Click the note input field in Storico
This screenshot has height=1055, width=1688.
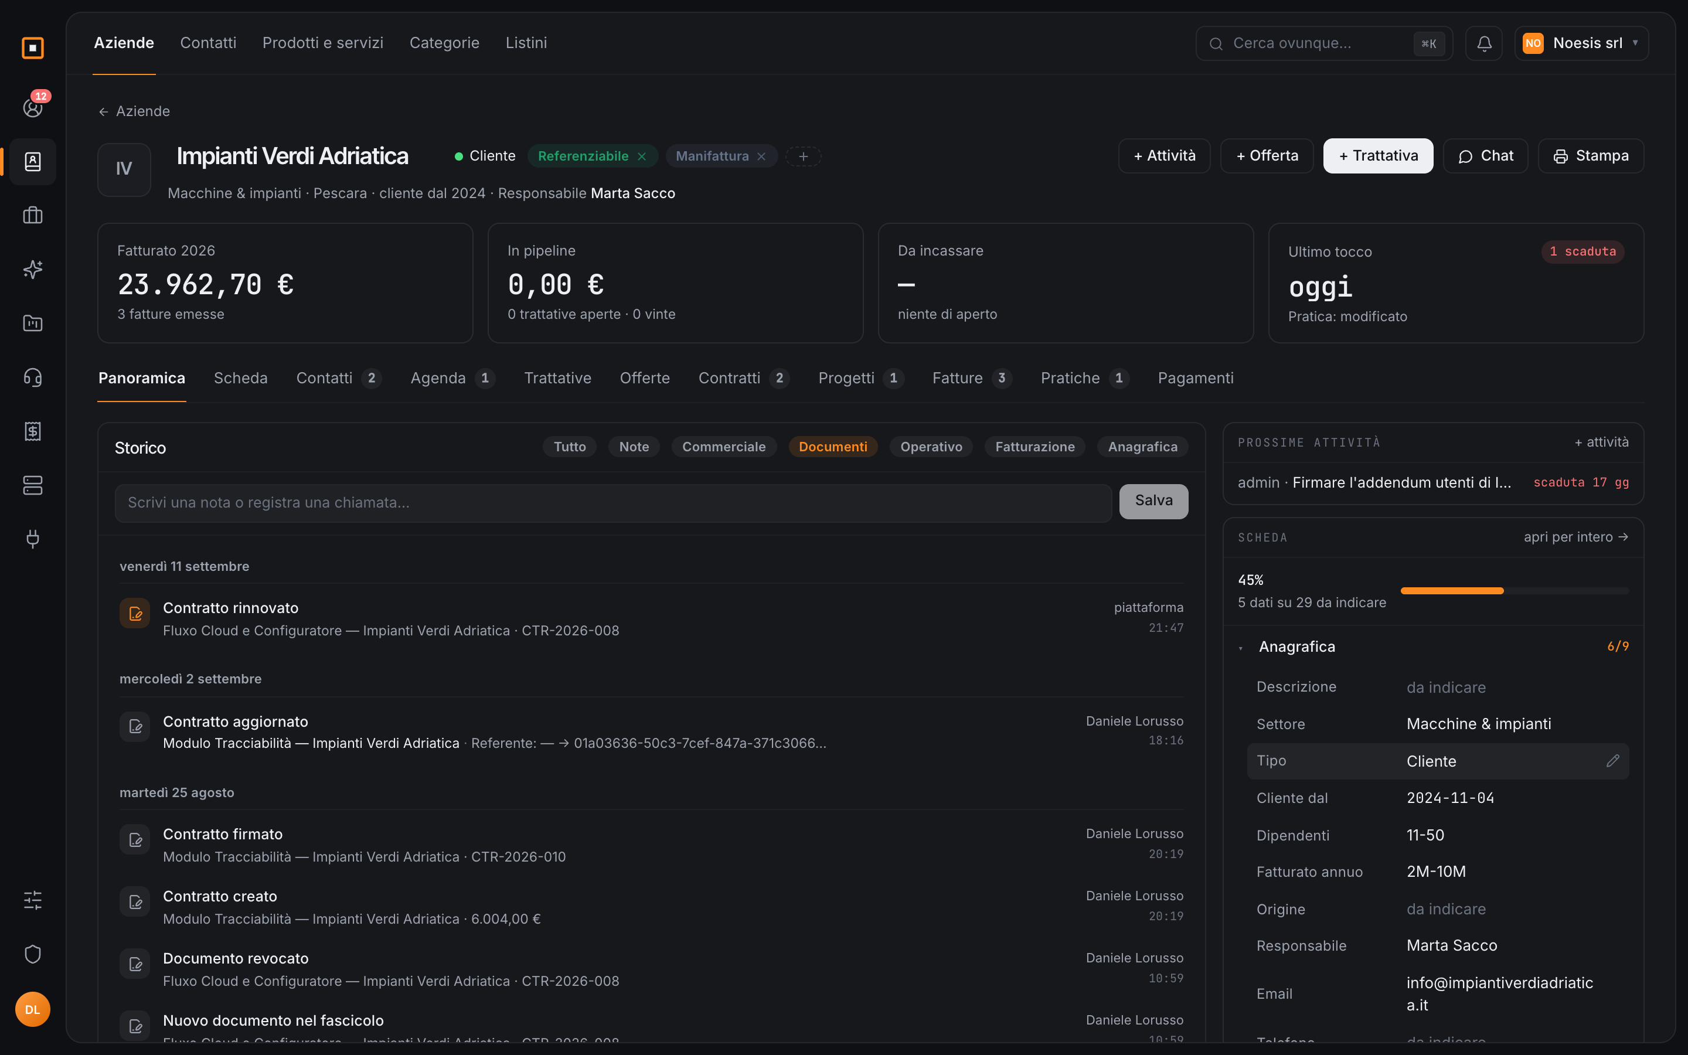tap(613, 503)
